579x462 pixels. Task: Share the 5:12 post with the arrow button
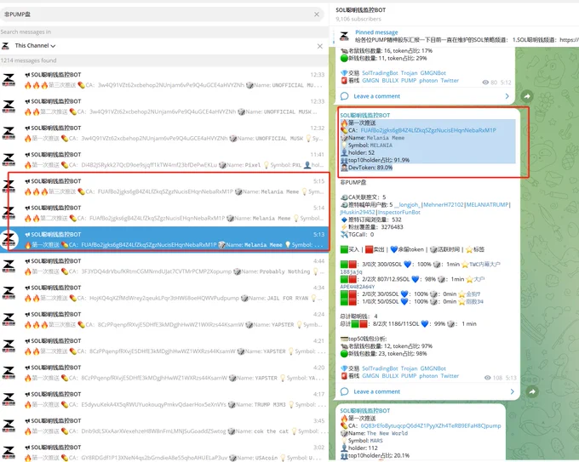(527, 96)
